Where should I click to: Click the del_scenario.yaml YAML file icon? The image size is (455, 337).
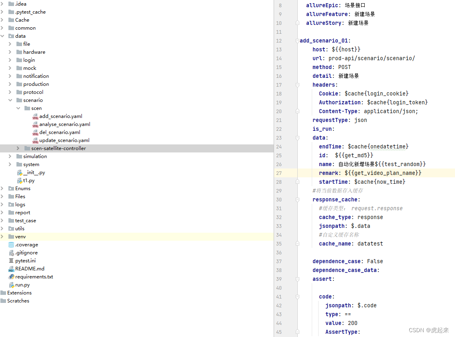[x=35, y=132]
